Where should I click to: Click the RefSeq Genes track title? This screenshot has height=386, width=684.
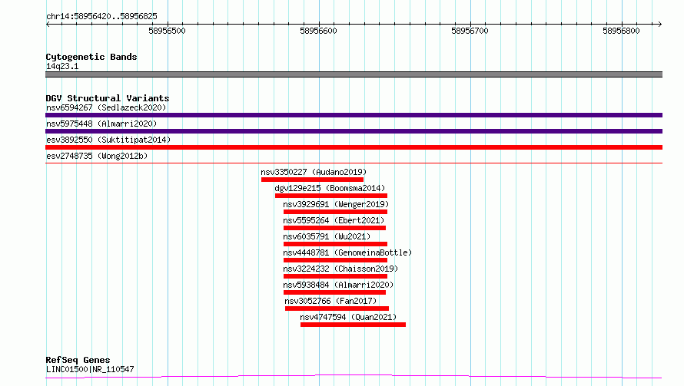pyautogui.click(x=78, y=360)
